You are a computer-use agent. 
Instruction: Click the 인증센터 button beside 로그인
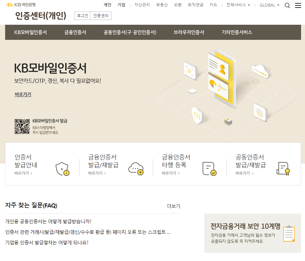pos(101,16)
